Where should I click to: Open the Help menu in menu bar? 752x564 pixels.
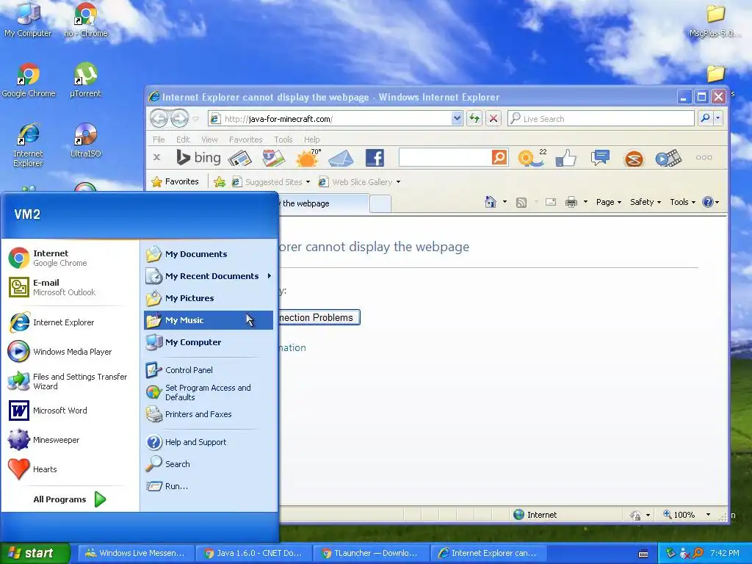(311, 140)
